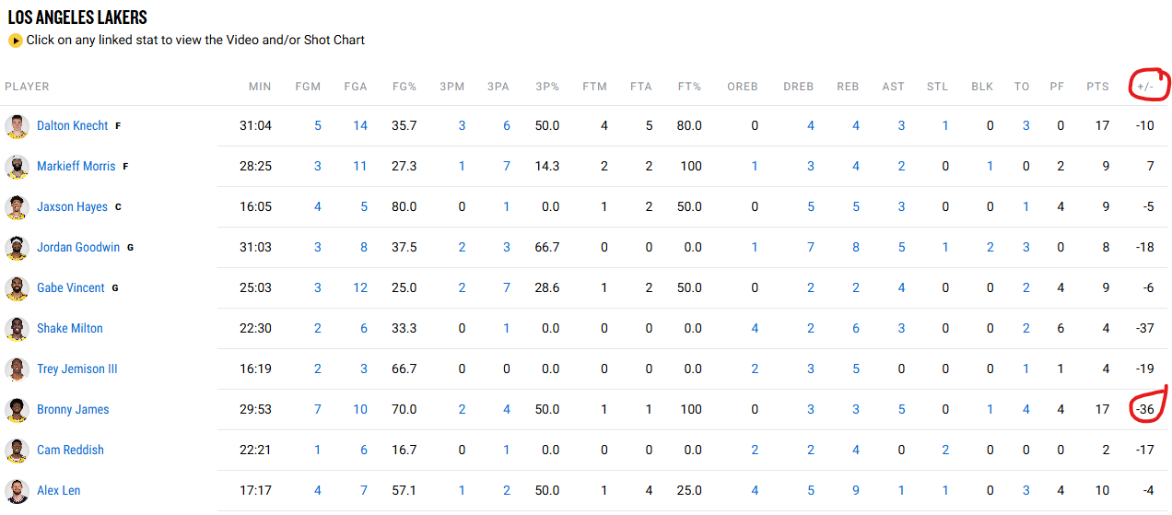
Task: View Gabe Vincent's 12 field goal attempts
Action: pos(360,288)
